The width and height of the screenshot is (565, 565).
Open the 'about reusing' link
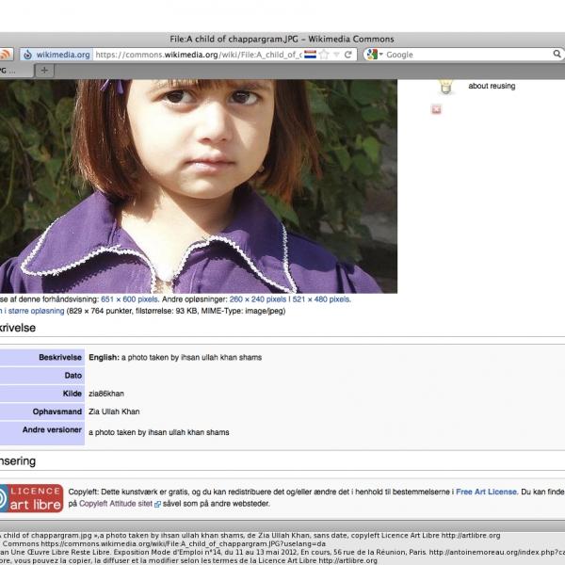pyautogui.click(x=492, y=86)
